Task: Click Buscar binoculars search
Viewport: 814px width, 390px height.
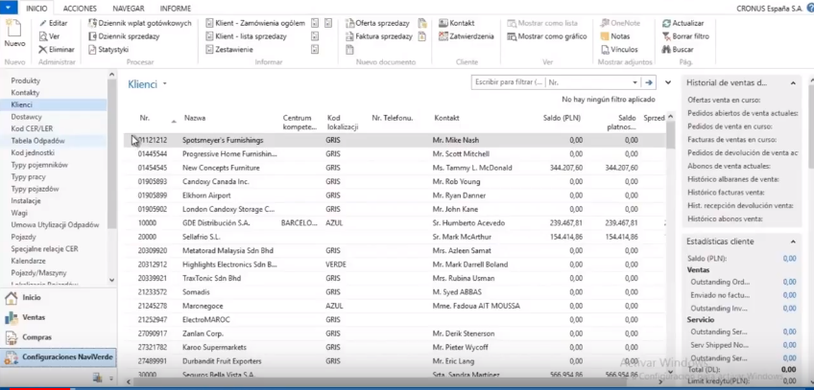Action: coord(678,50)
